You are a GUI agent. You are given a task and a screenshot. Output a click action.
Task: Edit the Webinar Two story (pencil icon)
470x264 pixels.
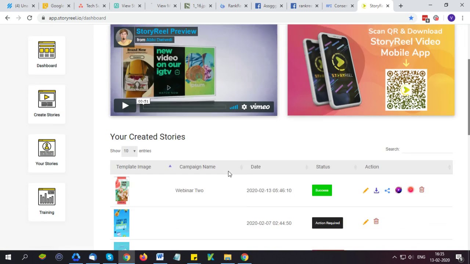pos(365,190)
